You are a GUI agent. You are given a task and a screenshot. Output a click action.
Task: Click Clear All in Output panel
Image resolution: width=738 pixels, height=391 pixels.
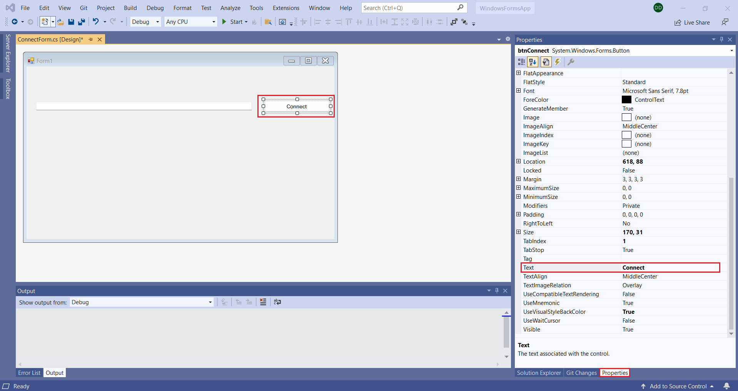(x=263, y=302)
